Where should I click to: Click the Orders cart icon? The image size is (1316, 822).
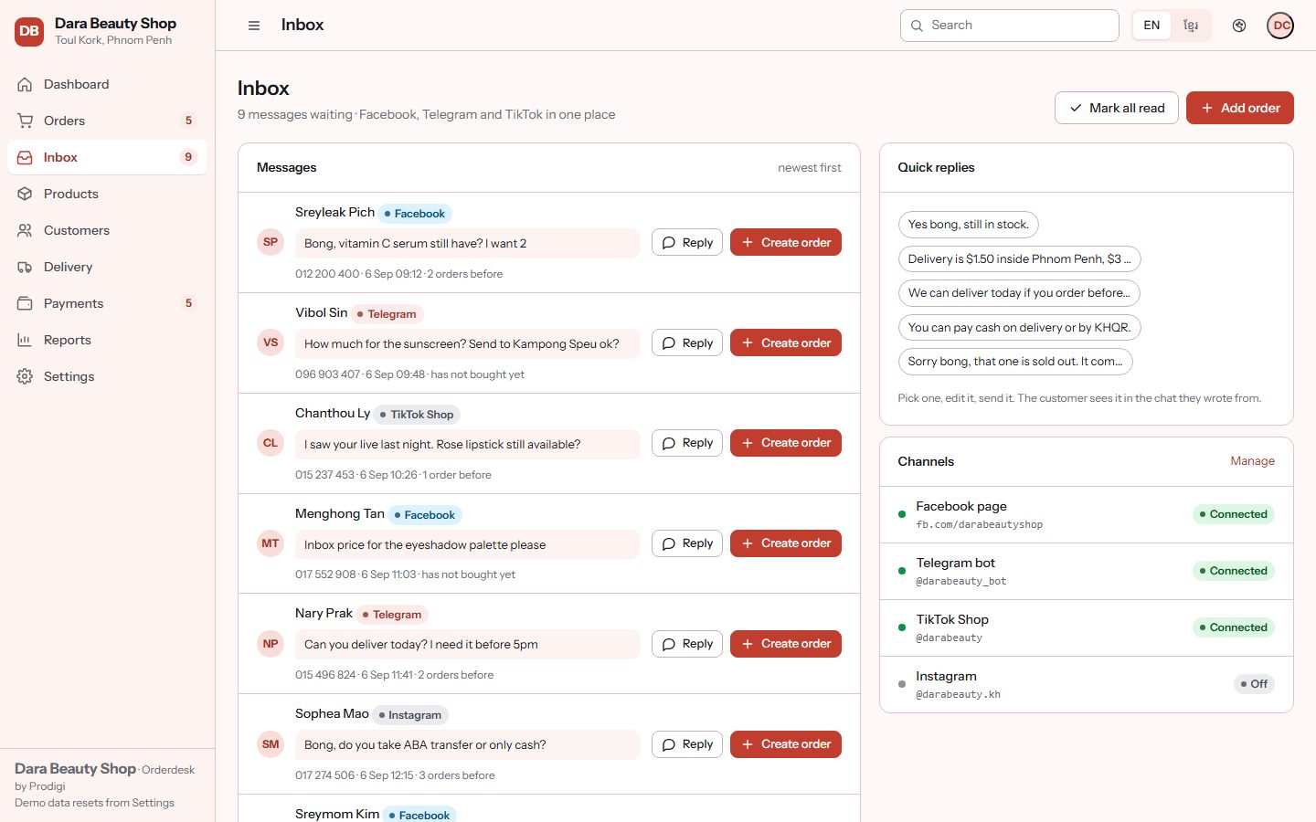[x=25, y=121]
